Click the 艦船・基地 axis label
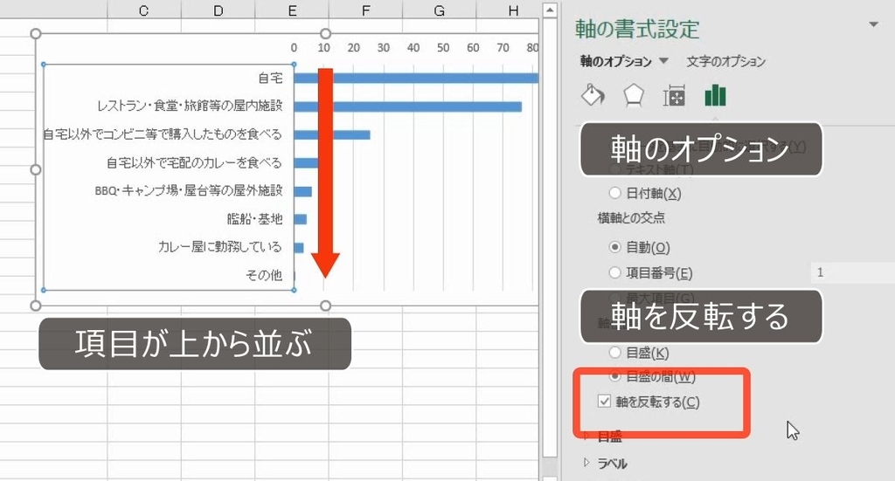The image size is (895, 481). (x=254, y=219)
